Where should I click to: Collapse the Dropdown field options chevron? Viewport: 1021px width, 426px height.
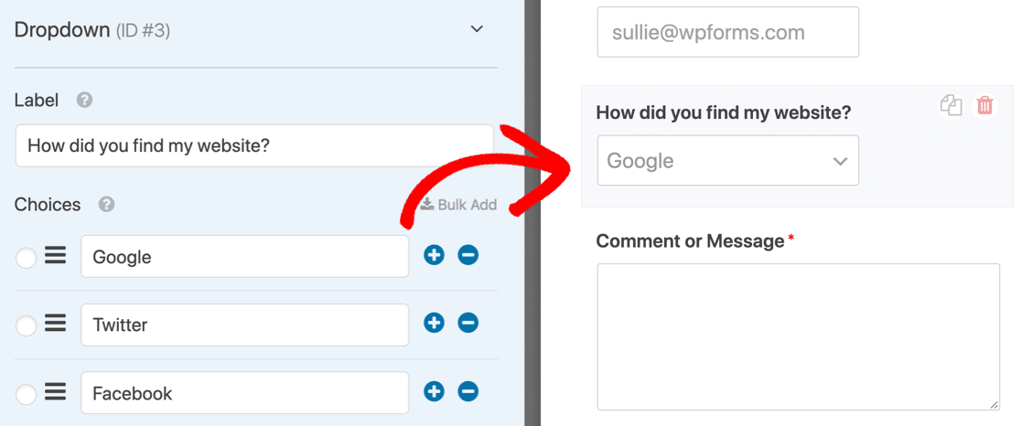[x=478, y=29]
